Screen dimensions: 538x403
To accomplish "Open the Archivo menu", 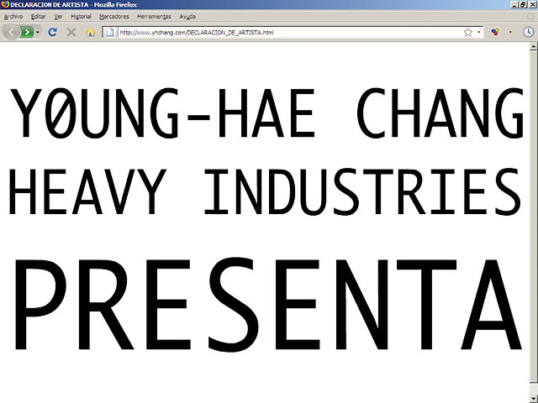I will point(13,17).
